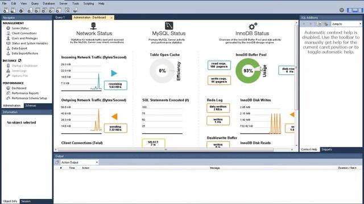Screen dimensions: 364x204
Task: Toggle automatic context help
Action: point(326,24)
